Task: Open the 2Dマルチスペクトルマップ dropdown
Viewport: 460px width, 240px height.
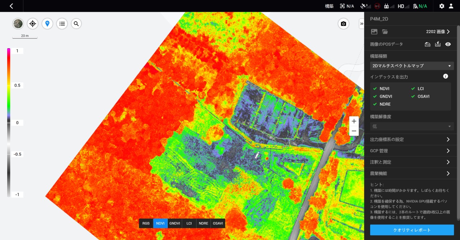Action: click(412, 66)
